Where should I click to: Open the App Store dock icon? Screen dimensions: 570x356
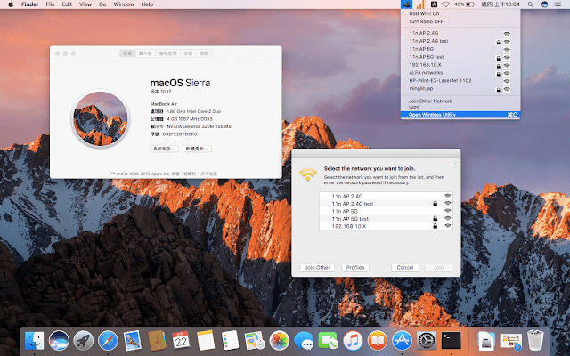(401, 340)
